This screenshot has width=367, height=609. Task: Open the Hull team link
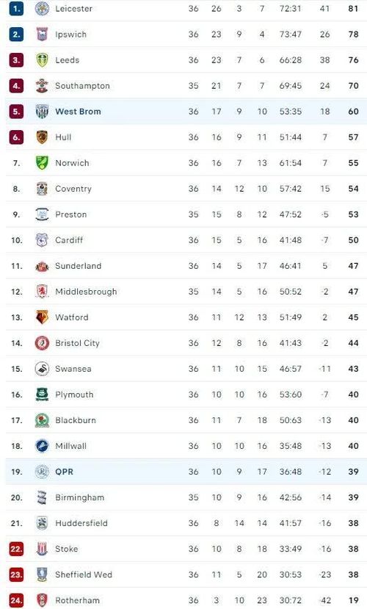tap(63, 137)
